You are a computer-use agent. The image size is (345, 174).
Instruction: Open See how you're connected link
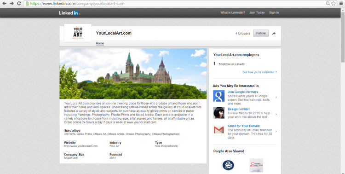[259, 72]
